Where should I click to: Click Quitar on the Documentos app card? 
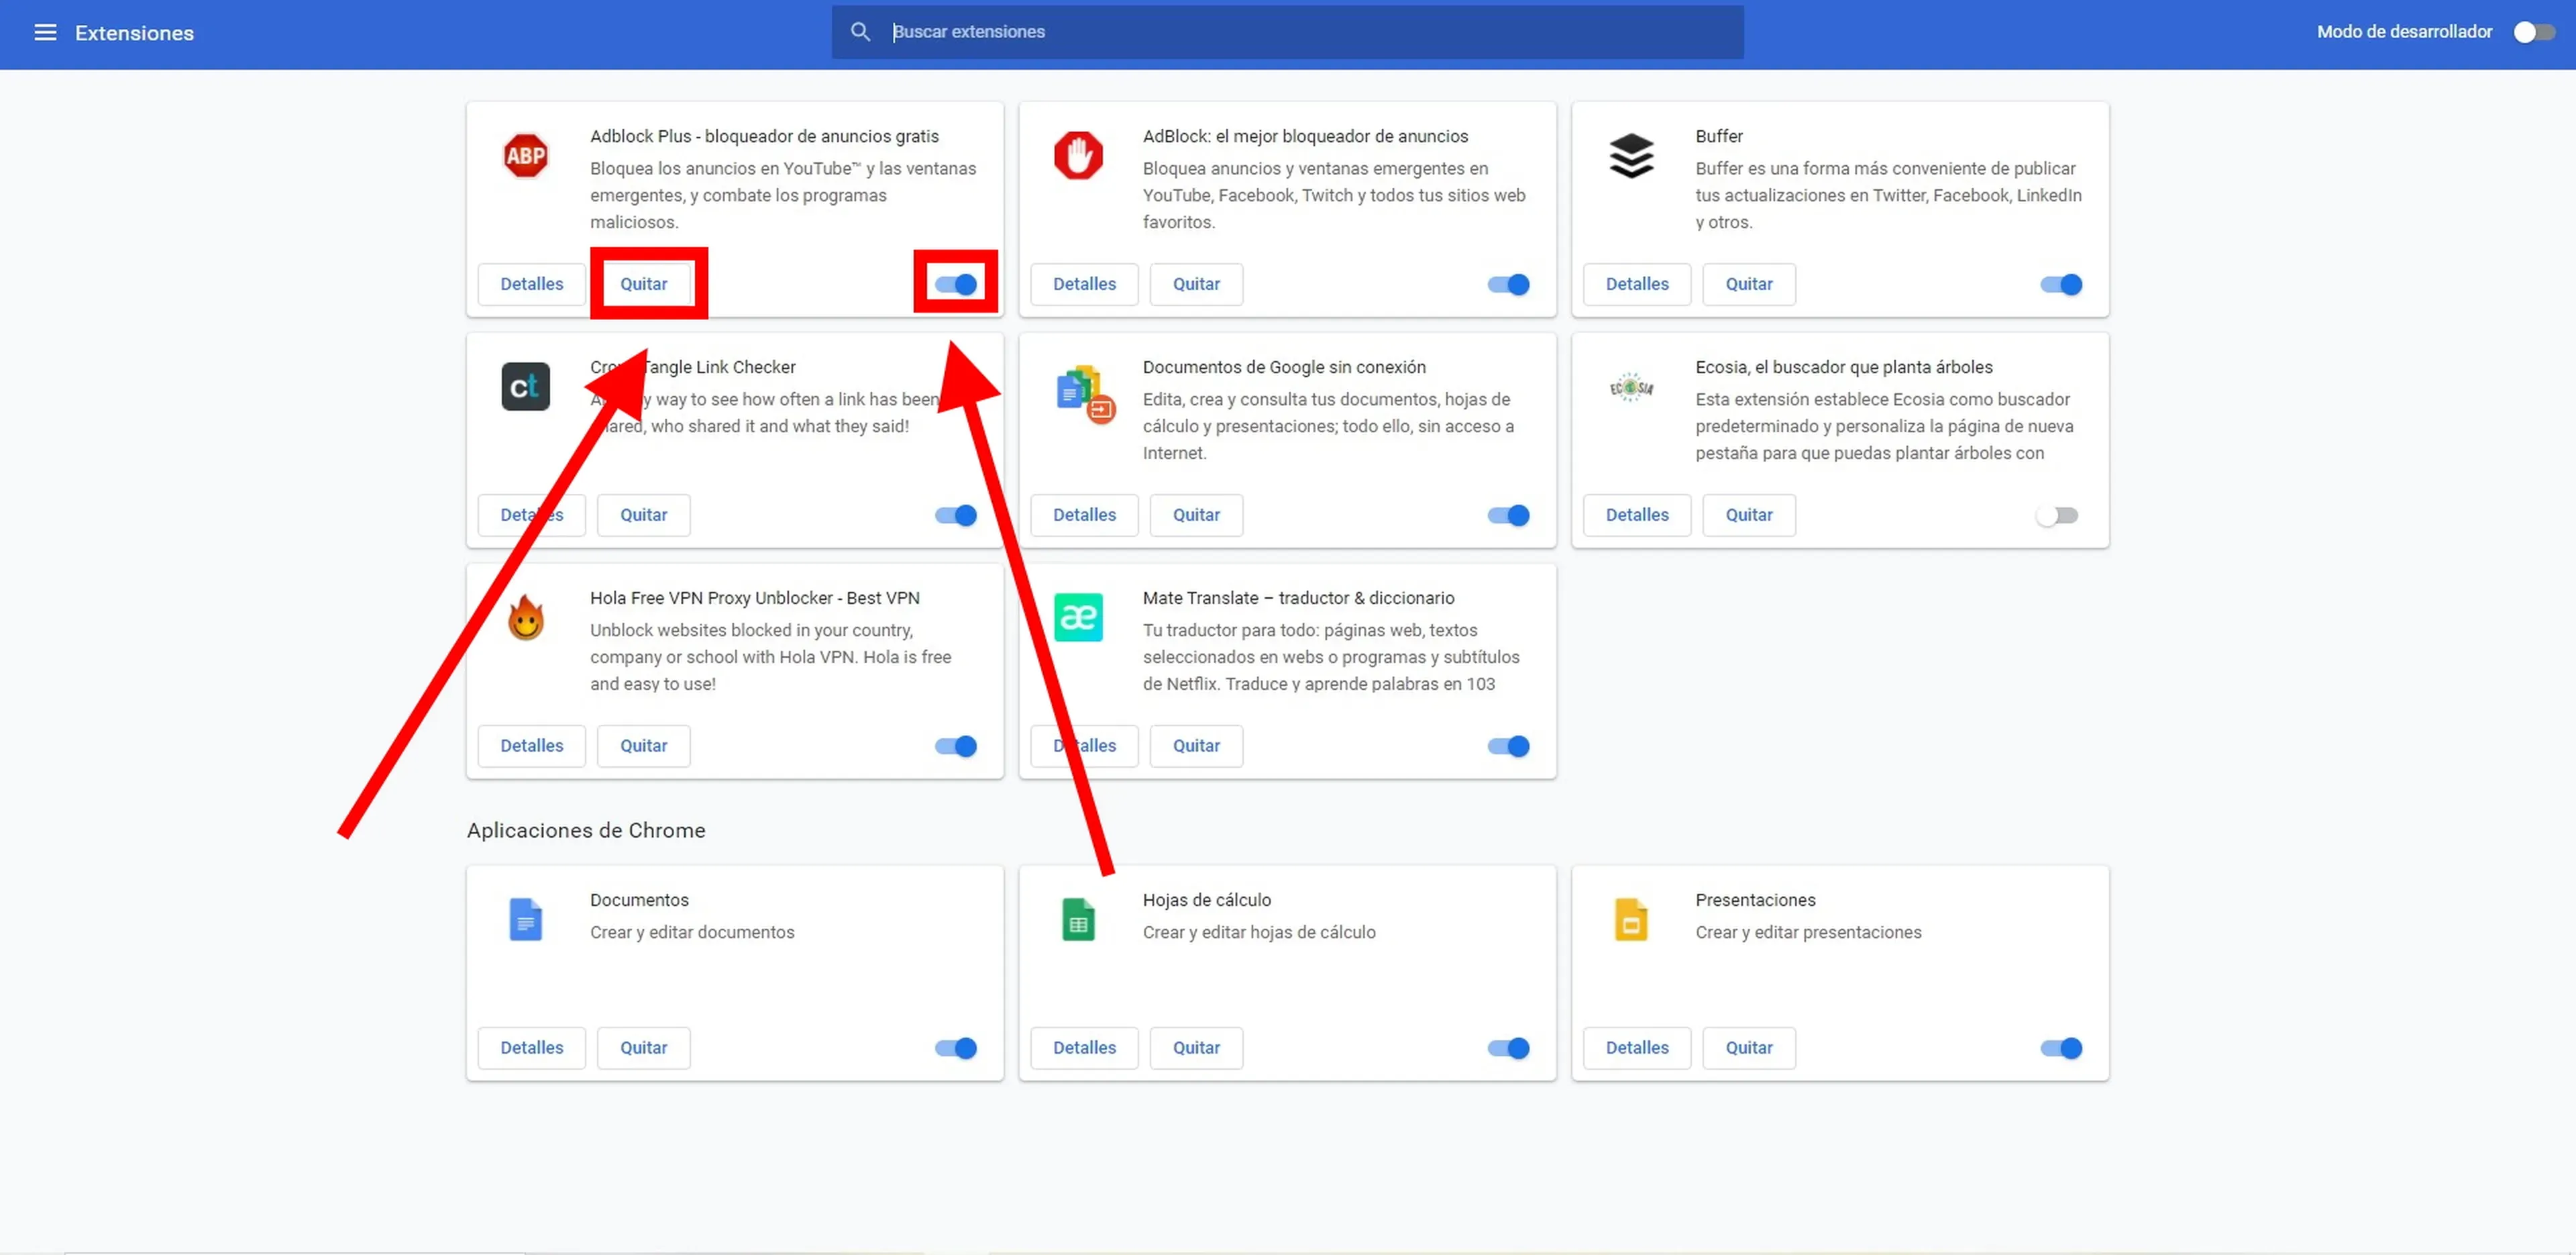[643, 1048]
